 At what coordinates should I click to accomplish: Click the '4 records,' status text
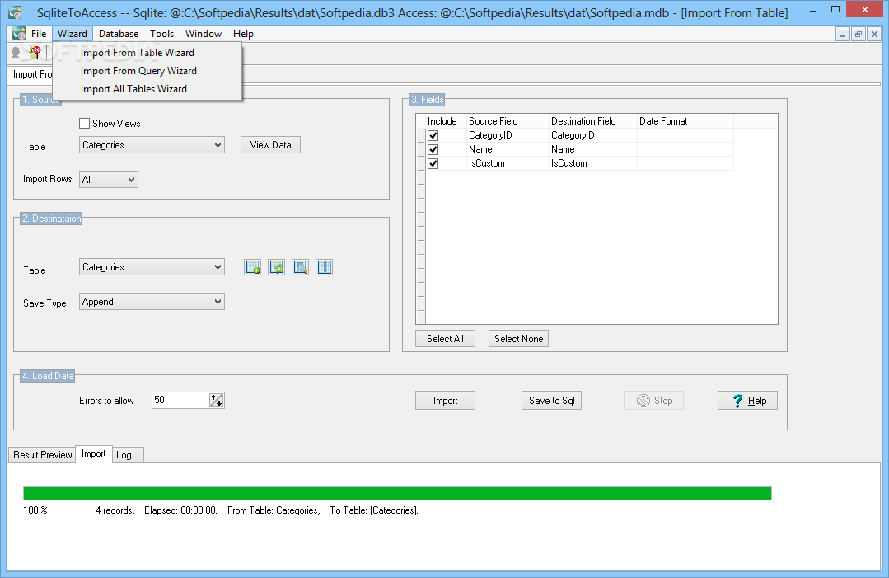click(115, 510)
